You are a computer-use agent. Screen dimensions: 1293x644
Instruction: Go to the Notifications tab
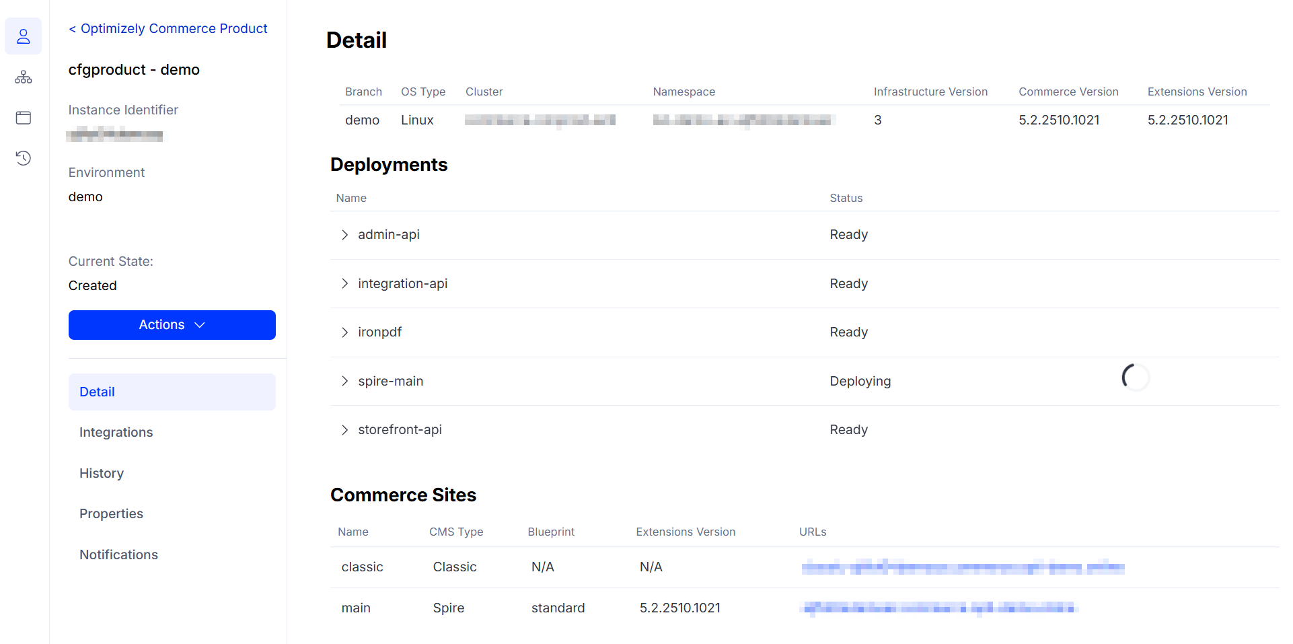(118, 554)
